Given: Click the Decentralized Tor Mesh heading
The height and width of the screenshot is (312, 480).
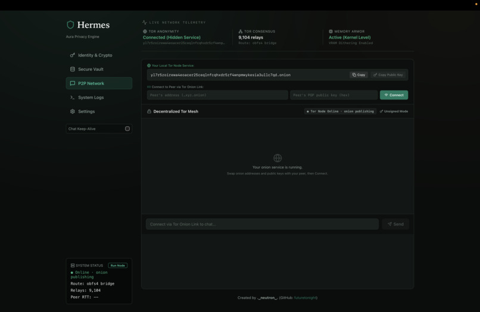Looking at the screenshot, I should pyautogui.click(x=176, y=111).
